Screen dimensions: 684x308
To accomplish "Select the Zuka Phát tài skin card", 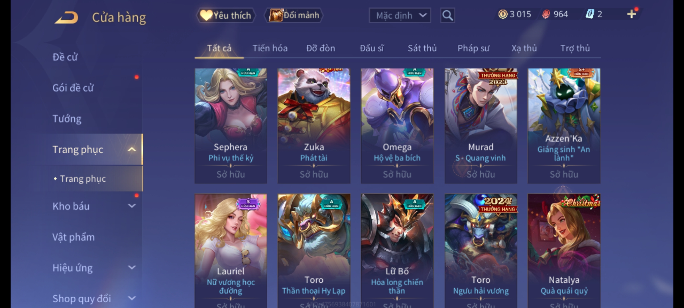I will (314, 126).
